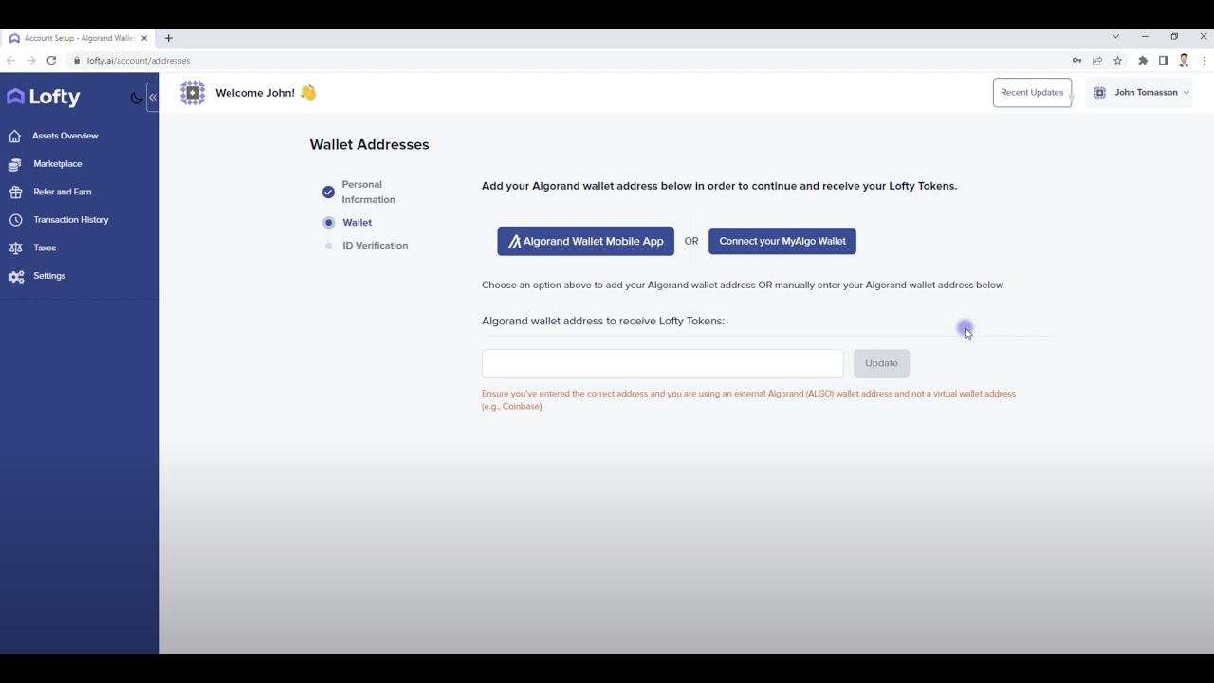Click the Lofty logo in sidebar
This screenshot has height=683, width=1214.
(44, 97)
